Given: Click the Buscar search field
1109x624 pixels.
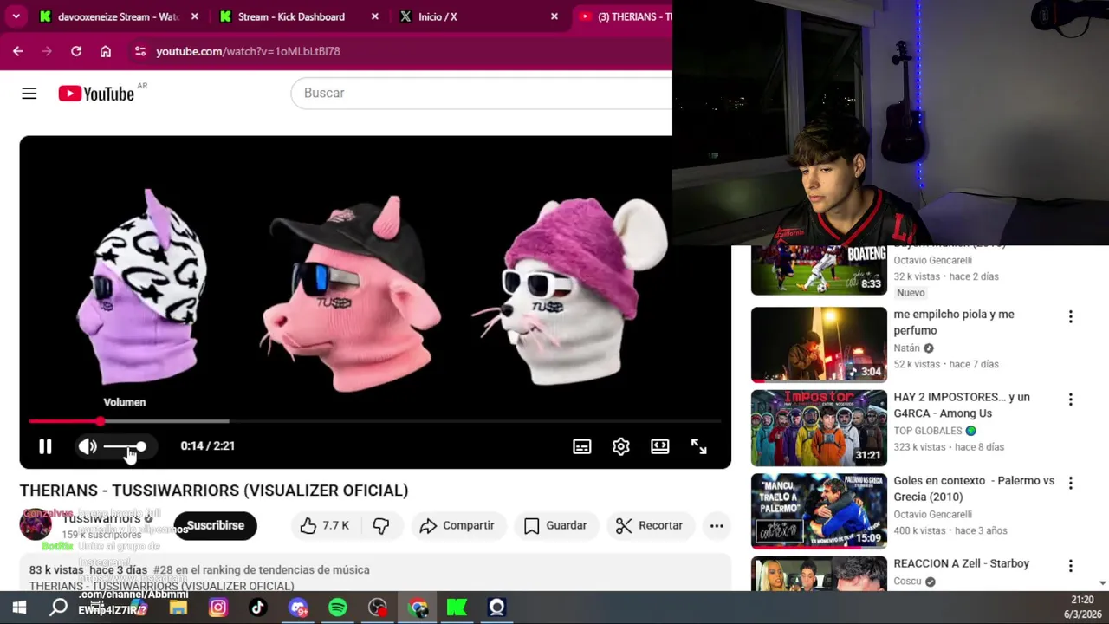Looking at the screenshot, I should (x=482, y=93).
